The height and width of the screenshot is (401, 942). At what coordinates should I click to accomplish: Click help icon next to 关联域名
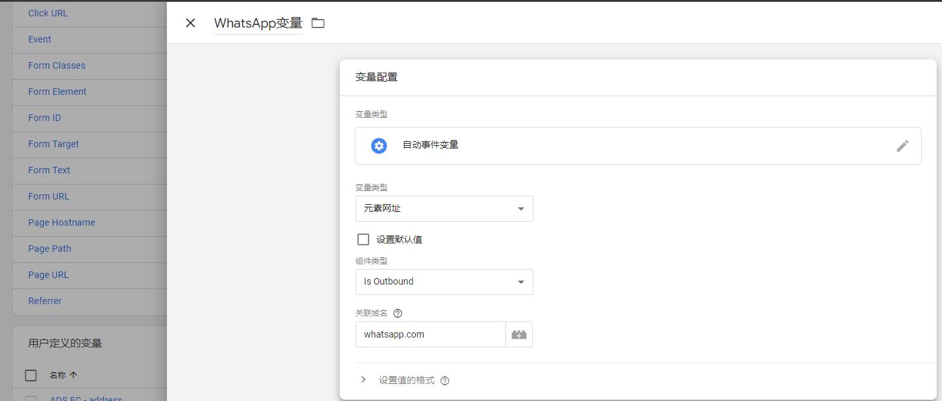[398, 313]
